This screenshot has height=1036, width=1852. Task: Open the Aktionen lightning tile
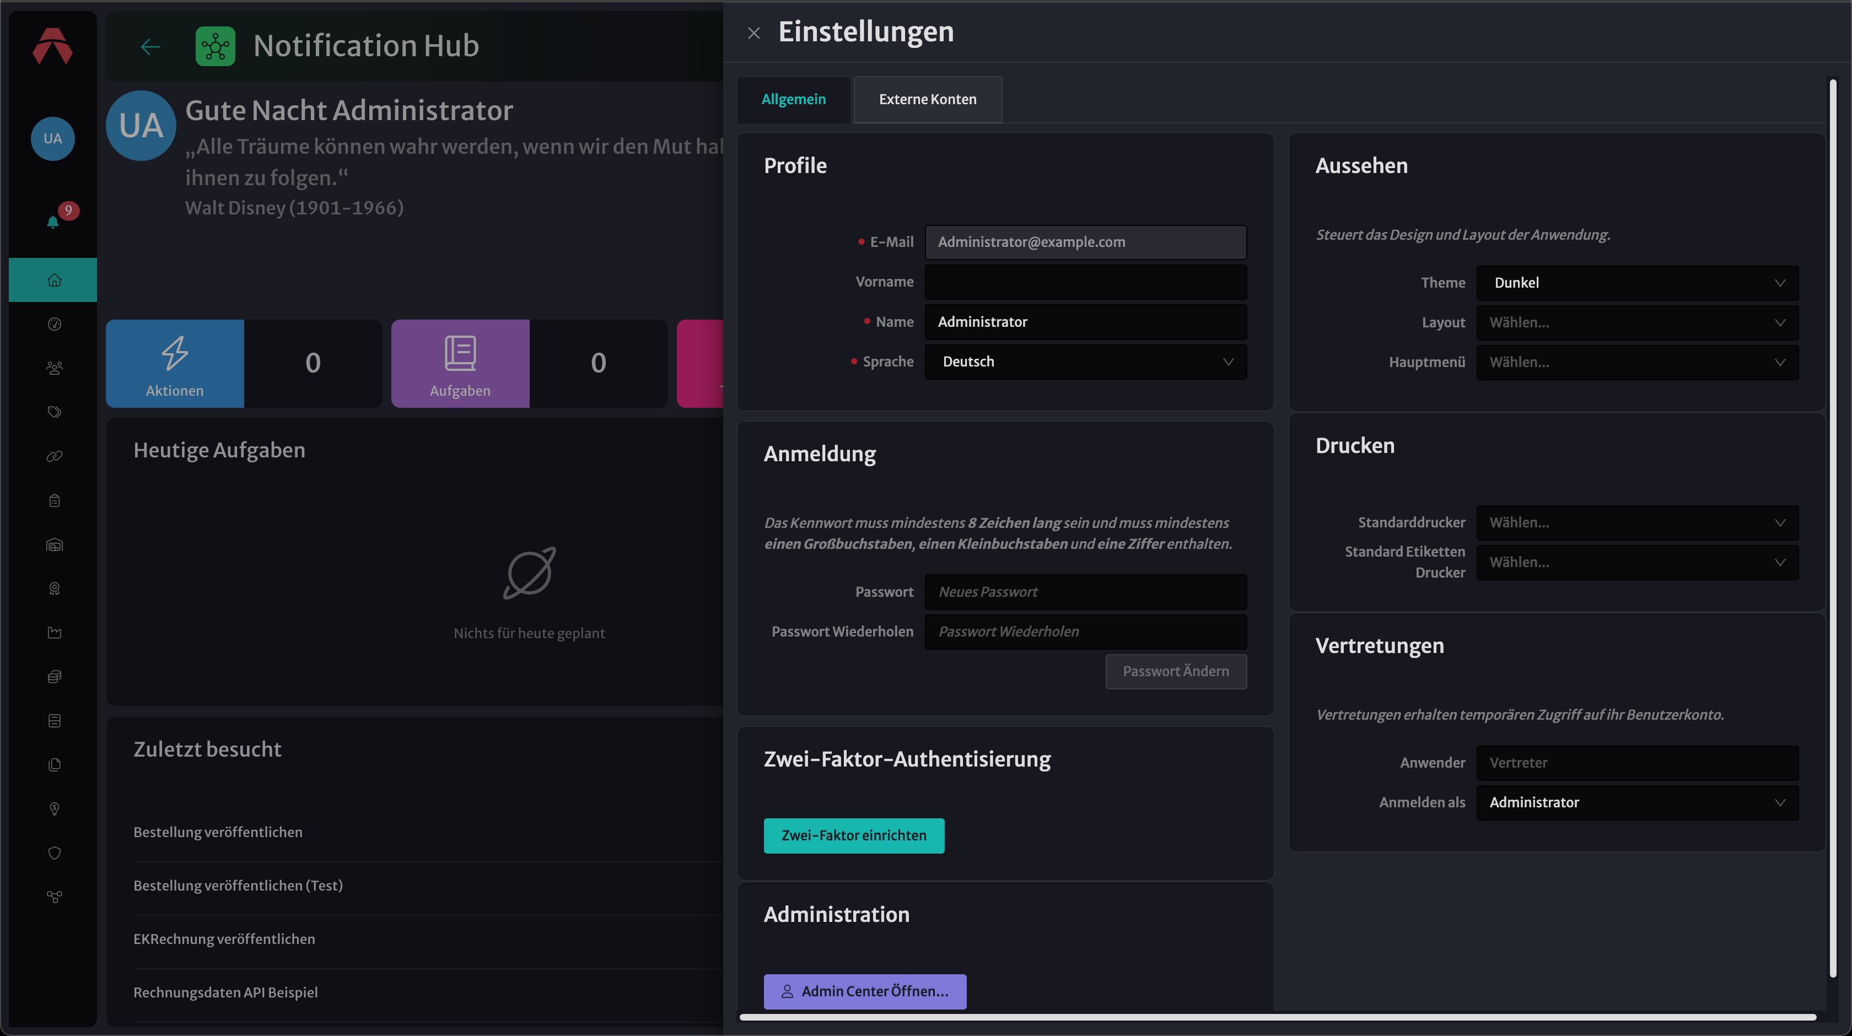[x=175, y=363]
